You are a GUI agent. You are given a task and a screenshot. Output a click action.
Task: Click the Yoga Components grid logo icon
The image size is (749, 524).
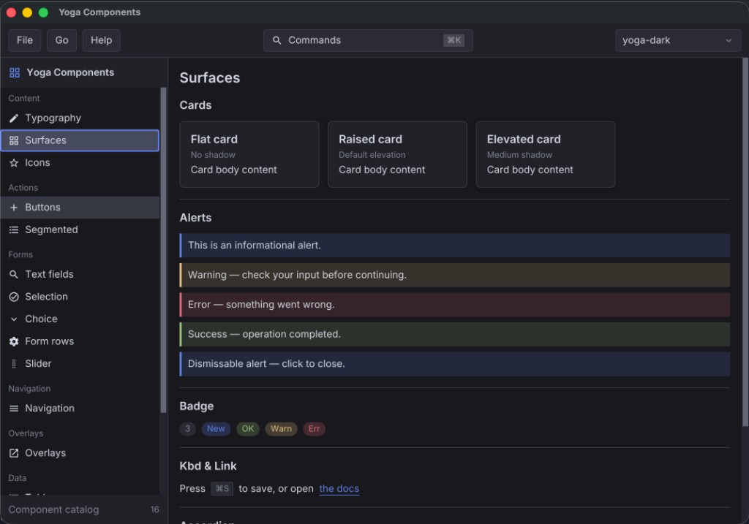(15, 72)
